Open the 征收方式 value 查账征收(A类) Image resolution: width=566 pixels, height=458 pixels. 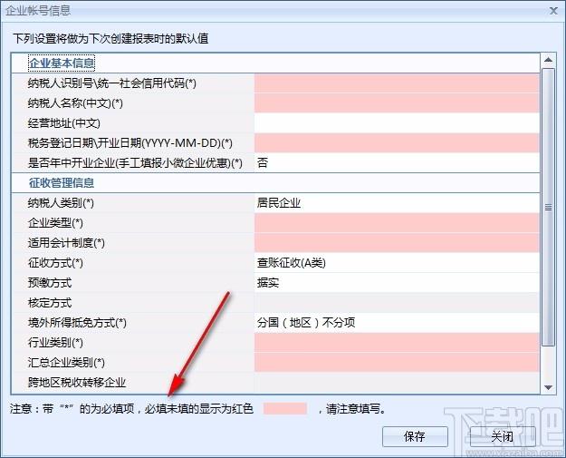[397, 263]
